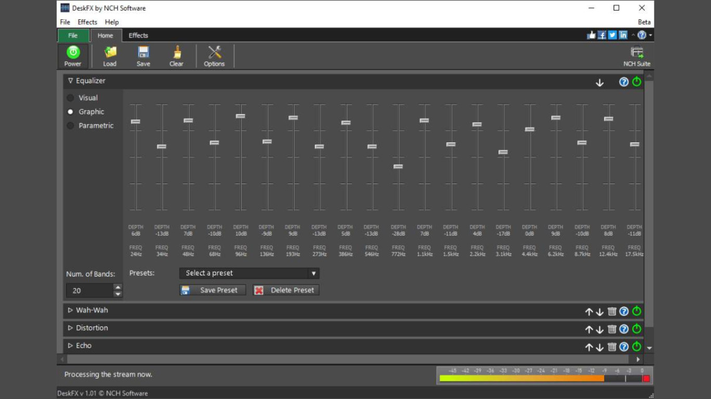This screenshot has height=399, width=711.
Task: Share on Facebook icon
Action: pos(602,35)
